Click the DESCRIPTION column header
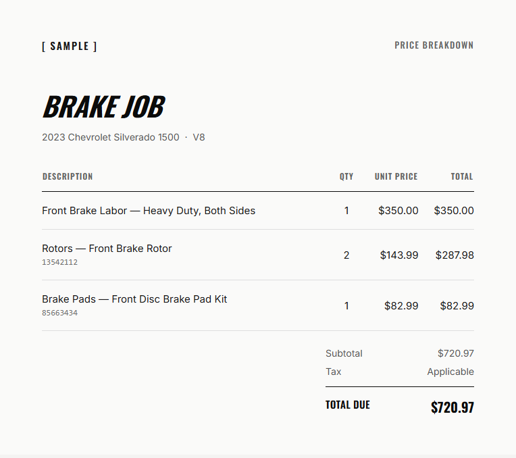The image size is (516, 458). (68, 176)
